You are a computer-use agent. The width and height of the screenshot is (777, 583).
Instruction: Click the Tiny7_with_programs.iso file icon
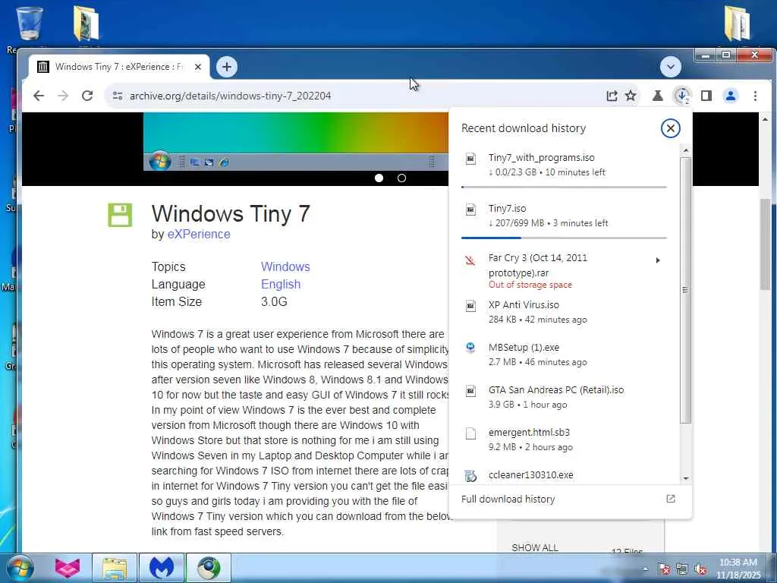click(470, 159)
